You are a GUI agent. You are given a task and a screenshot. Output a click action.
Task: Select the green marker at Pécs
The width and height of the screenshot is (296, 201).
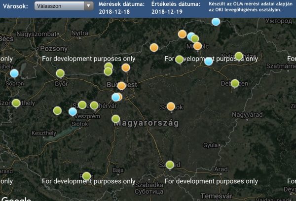pyautogui.click(x=86, y=176)
